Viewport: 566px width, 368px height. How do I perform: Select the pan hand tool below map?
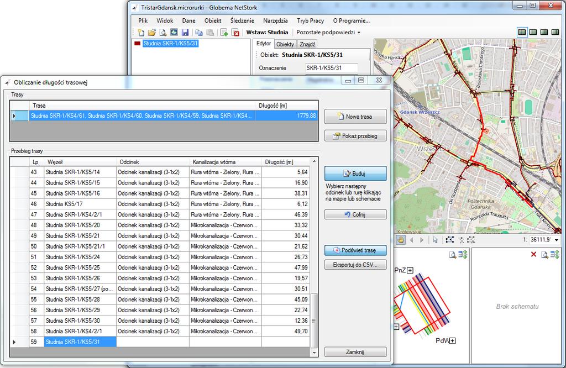coord(400,240)
